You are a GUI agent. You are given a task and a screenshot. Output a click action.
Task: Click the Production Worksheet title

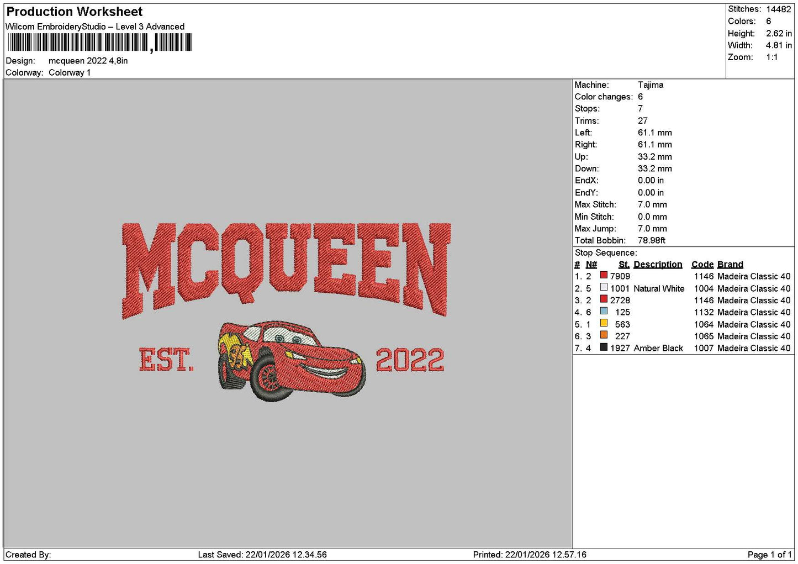point(74,12)
